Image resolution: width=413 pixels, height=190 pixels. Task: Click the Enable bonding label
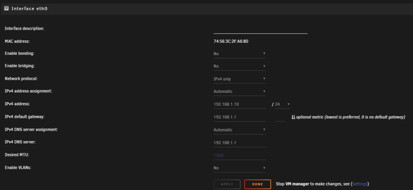[x=20, y=53]
